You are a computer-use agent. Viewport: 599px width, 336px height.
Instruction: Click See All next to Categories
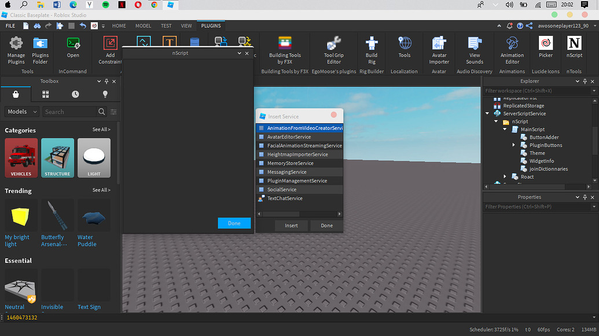coord(101,130)
